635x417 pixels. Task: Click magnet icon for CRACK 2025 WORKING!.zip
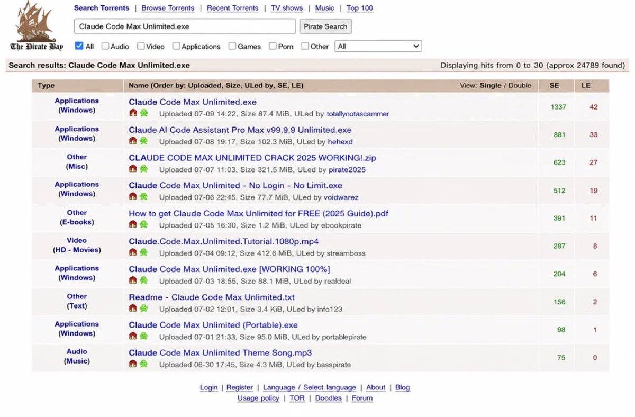[x=133, y=169]
